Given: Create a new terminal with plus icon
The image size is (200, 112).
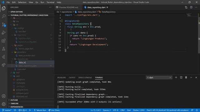Looking at the screenshot, I should (176, 77).
